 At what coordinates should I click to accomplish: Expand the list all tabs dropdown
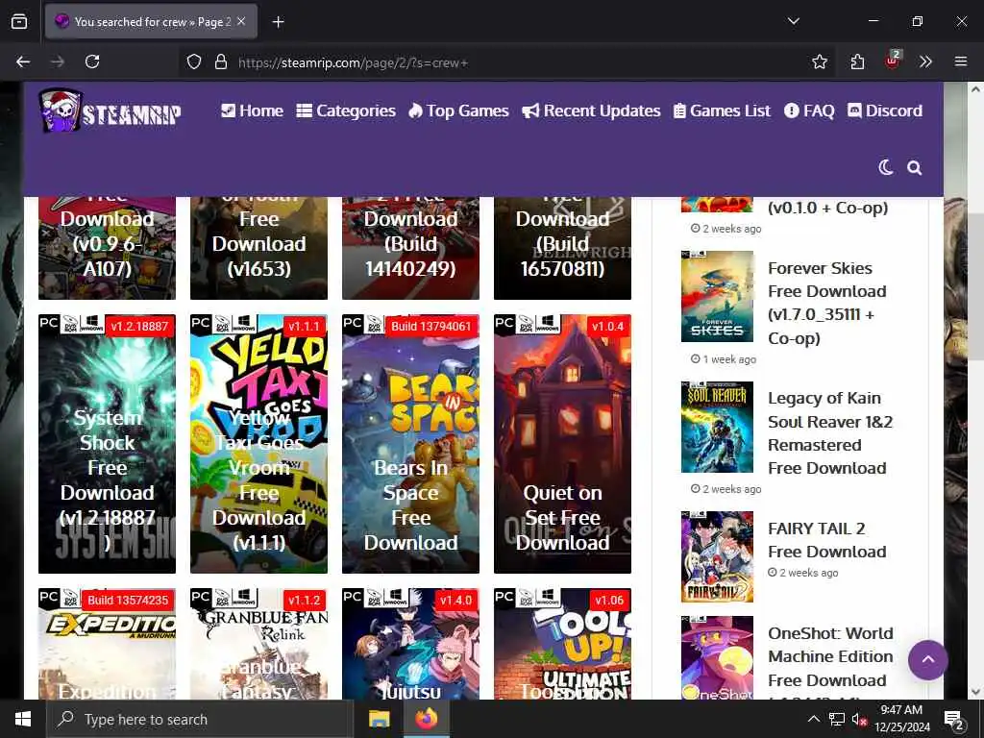coord(793,21)
